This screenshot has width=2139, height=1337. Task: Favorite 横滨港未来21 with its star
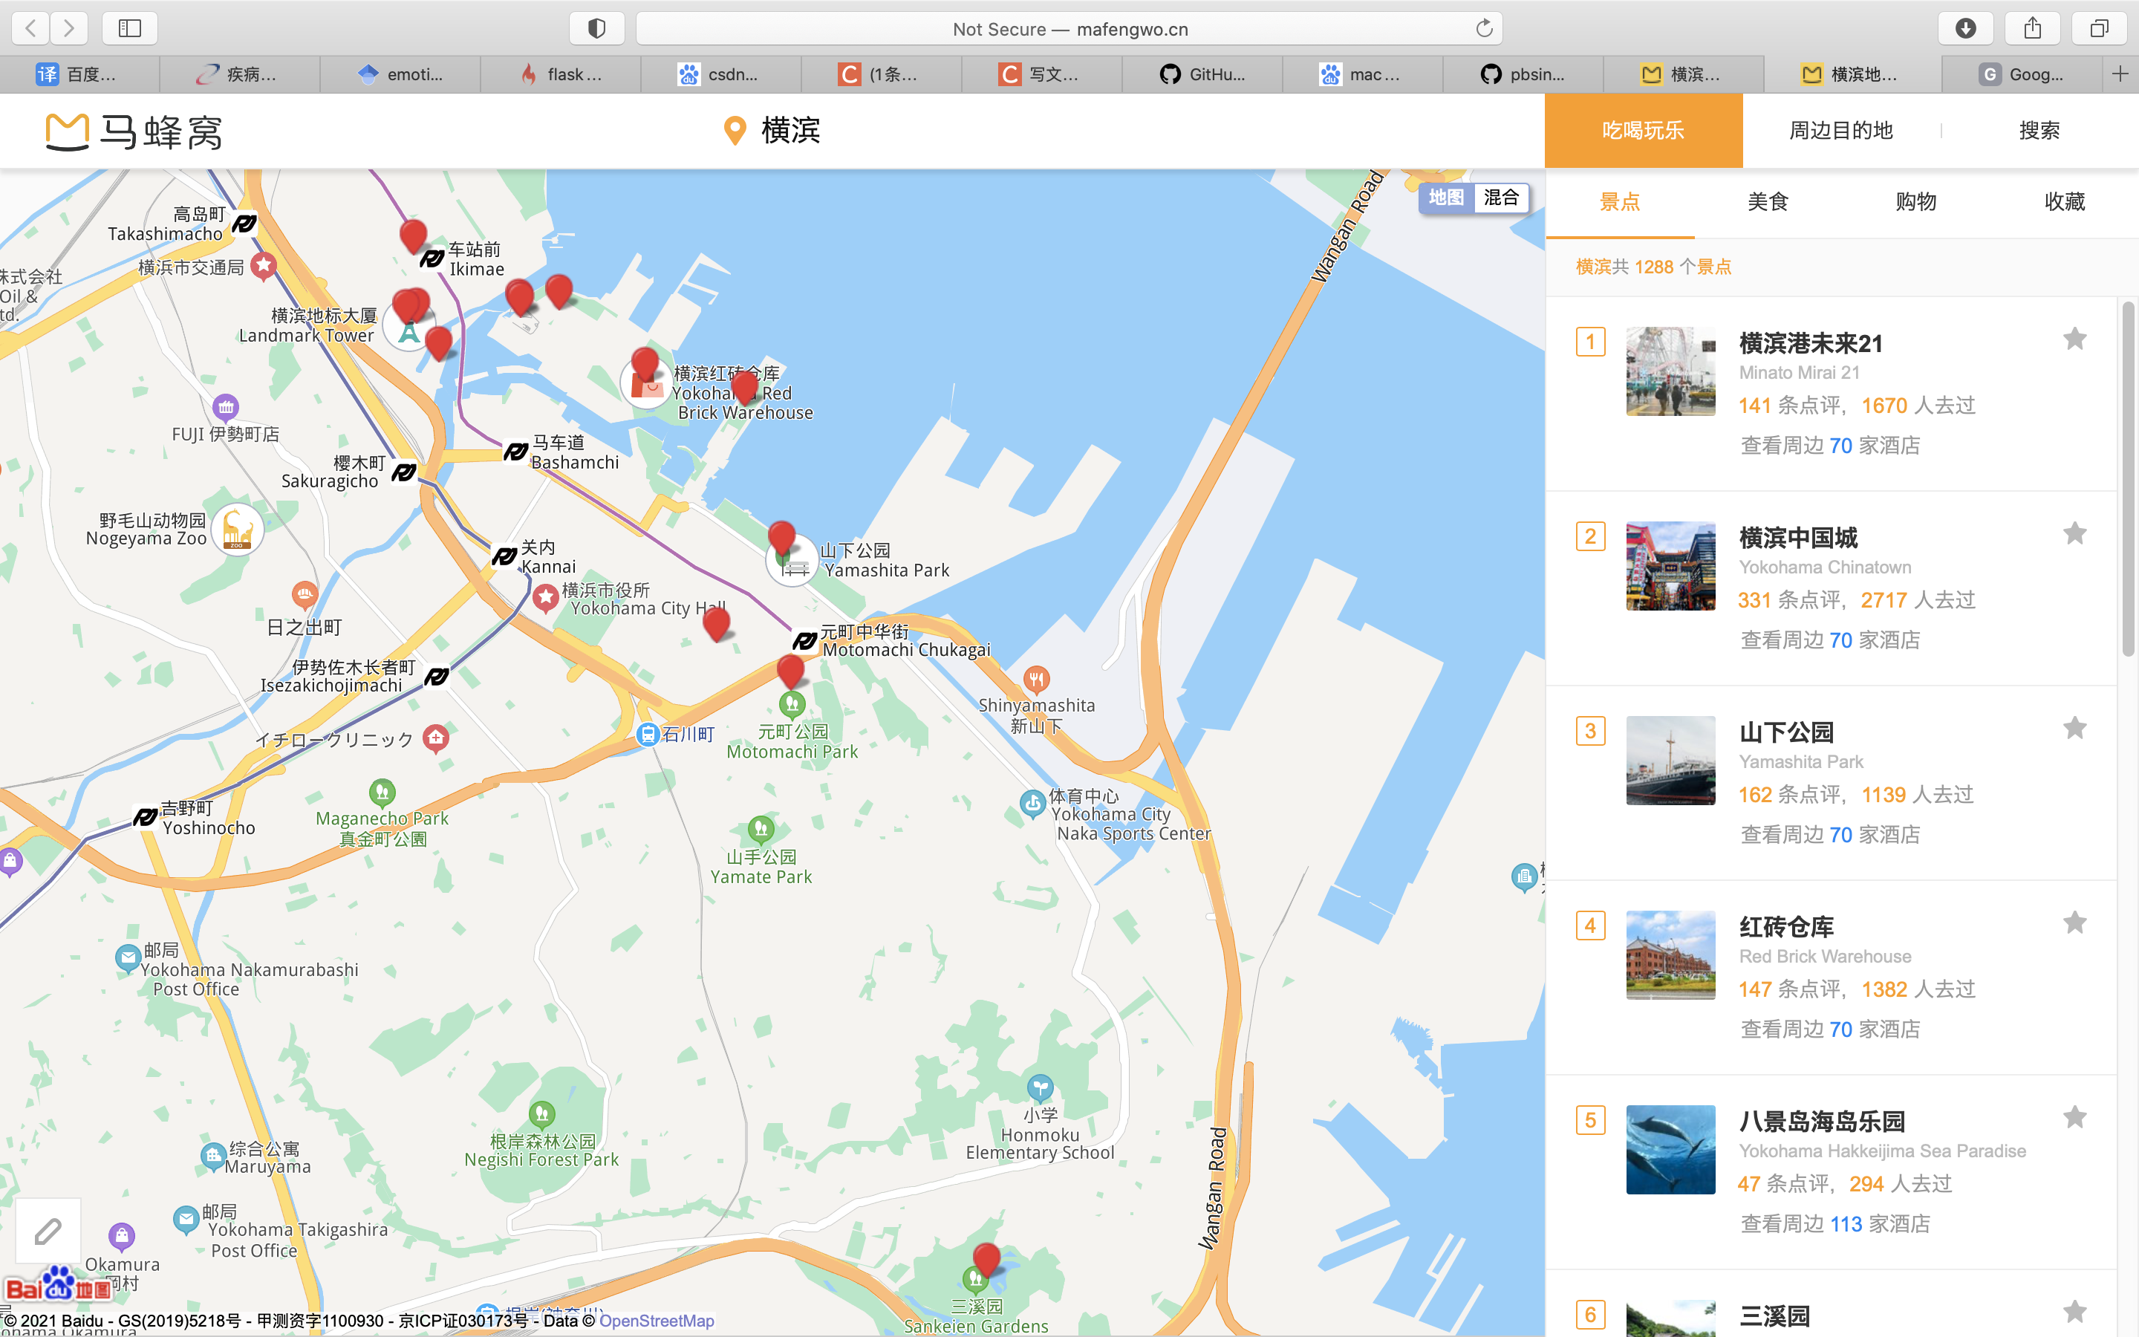pyautogui.click(x=2074, y=339)
